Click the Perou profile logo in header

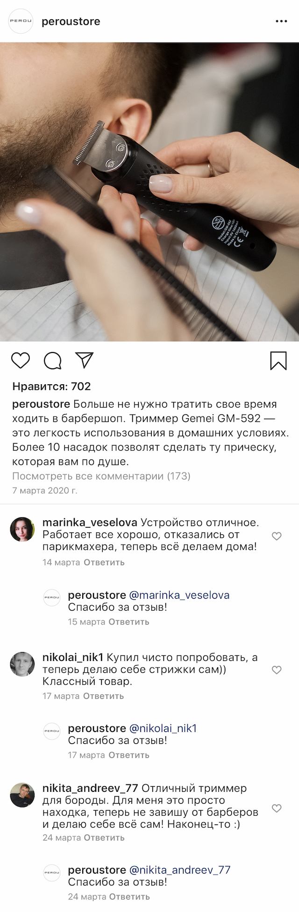(21, 21)
